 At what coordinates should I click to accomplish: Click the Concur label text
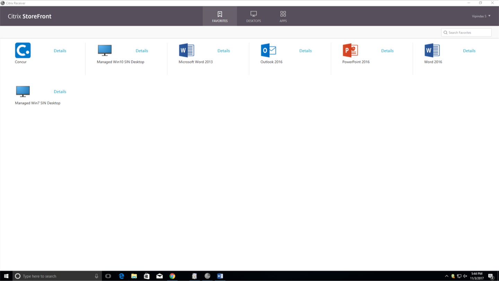(21, 62)
